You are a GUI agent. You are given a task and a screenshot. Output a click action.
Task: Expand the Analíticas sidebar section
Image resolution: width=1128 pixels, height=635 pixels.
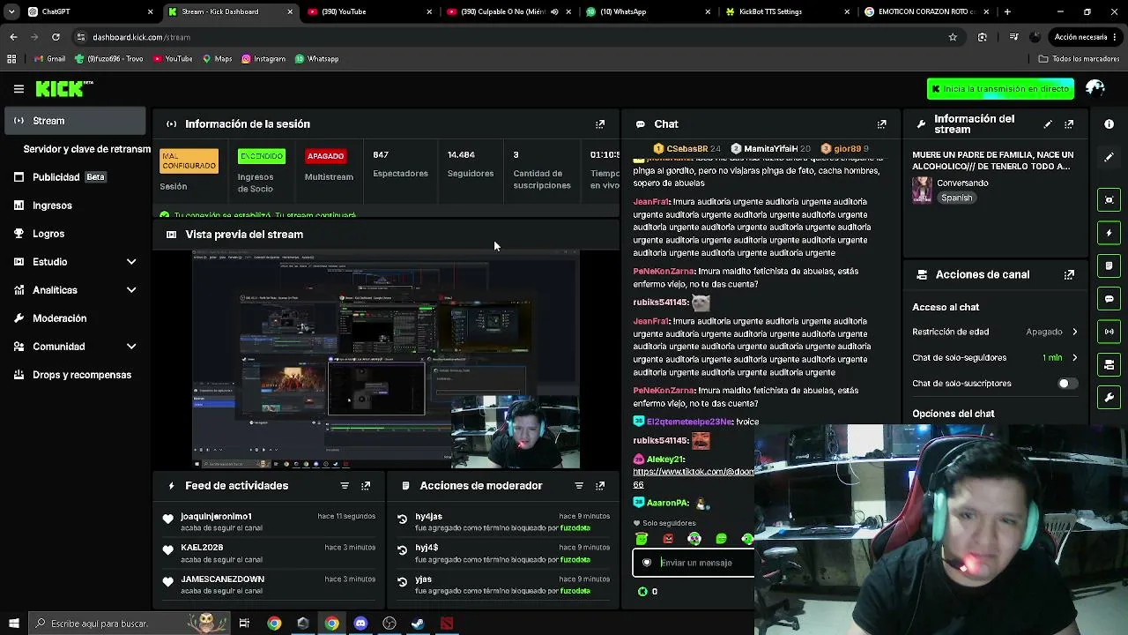point(131,290)
